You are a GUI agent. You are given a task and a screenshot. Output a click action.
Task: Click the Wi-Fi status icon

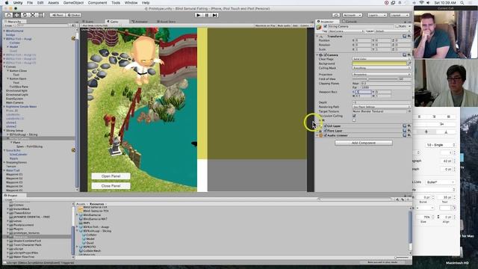421,3
